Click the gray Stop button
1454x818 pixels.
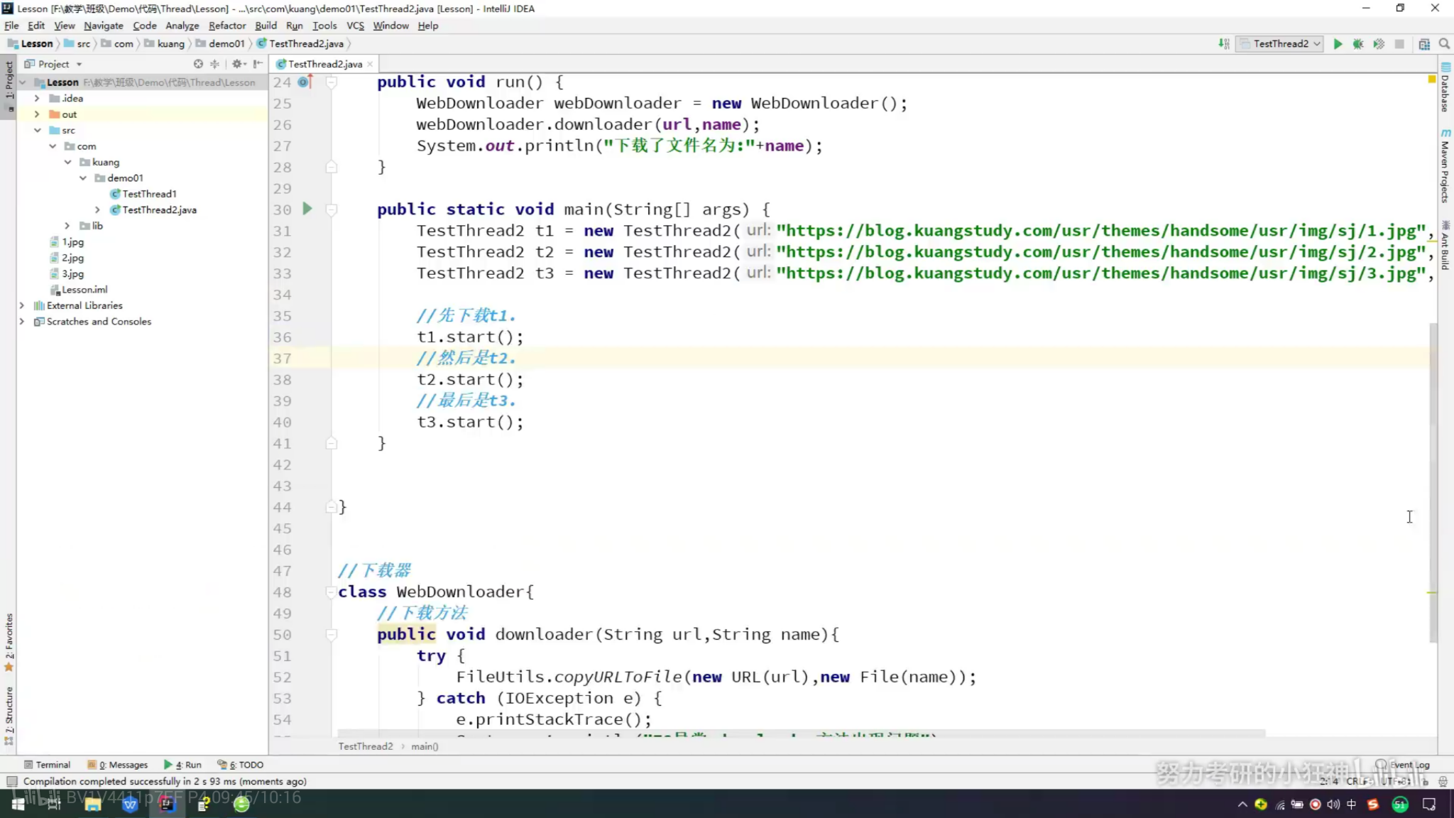pyautogui.click(x=1399, y=44)
